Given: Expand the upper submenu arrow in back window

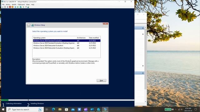Looking at the screenshot, I should (143, 34).
